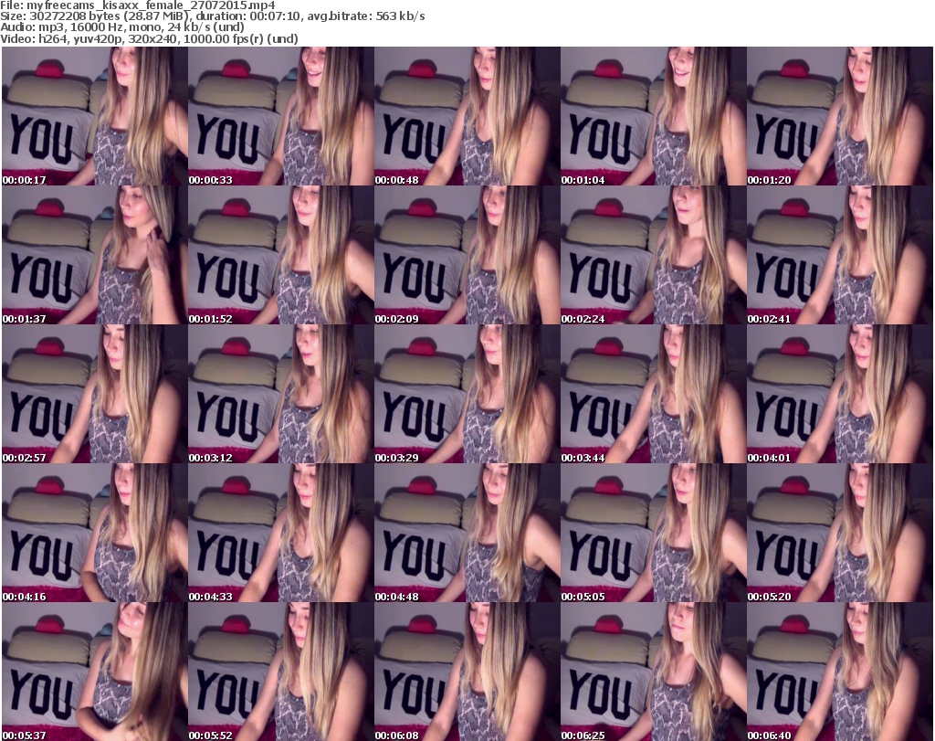Choose the thumbnail frame at 00:05:05
Screen dimensions: 935x741
[654, 533]
